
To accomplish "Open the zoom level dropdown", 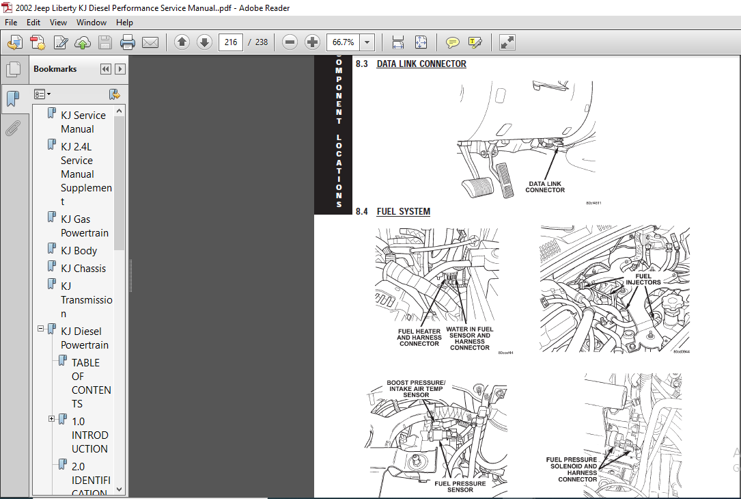I will point(367,42).
